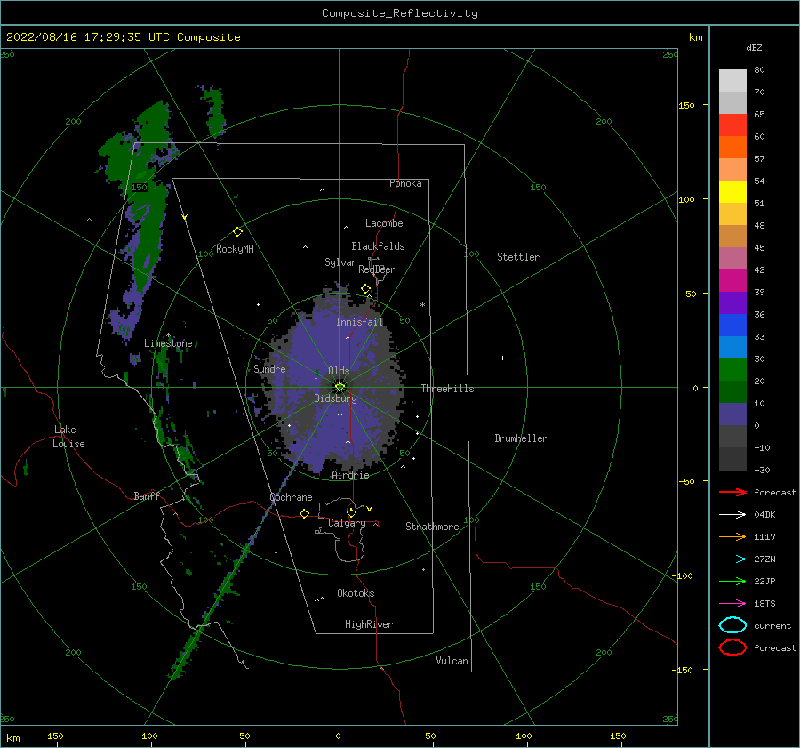800x748 pixels.
Task: Click the Banff label
Action: [147, 495]
